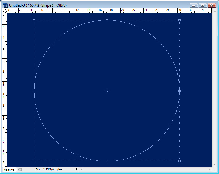Close the Untitled-3 document window
The image size is (219, 174).
pyautogui.click(x=211, y=5)
